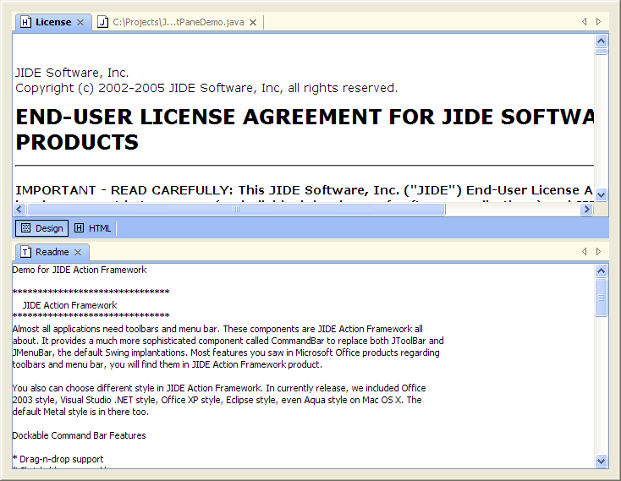Click the 'Almost all applications need toolbars' line

pyautogui.click(x=217, y=329)
